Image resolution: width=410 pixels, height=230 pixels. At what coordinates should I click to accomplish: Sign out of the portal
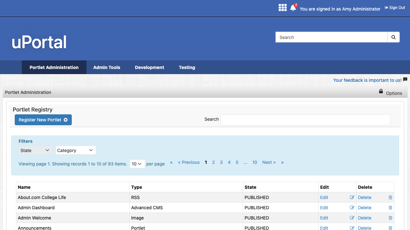click(x=395, y=8)
